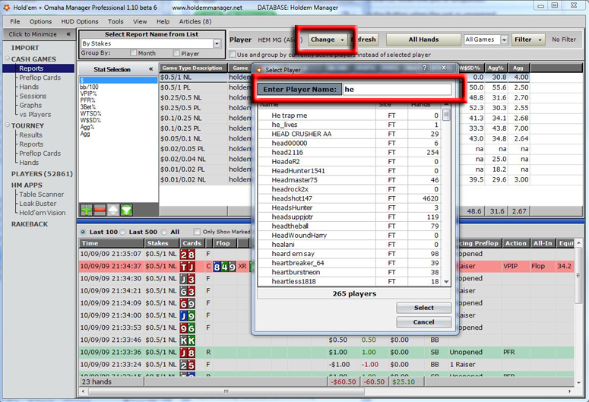Select the Last 100 radio button
The width and height of the screenshot is (589, 402).
coord(83,232)
